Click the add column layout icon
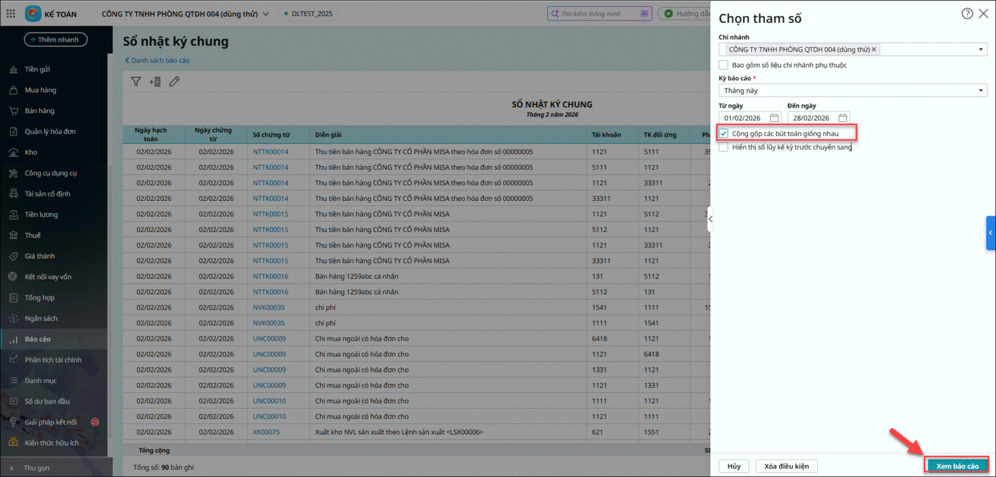Image resolution: width=996 pixels, height=477 pixels. (x=155, y=81)
